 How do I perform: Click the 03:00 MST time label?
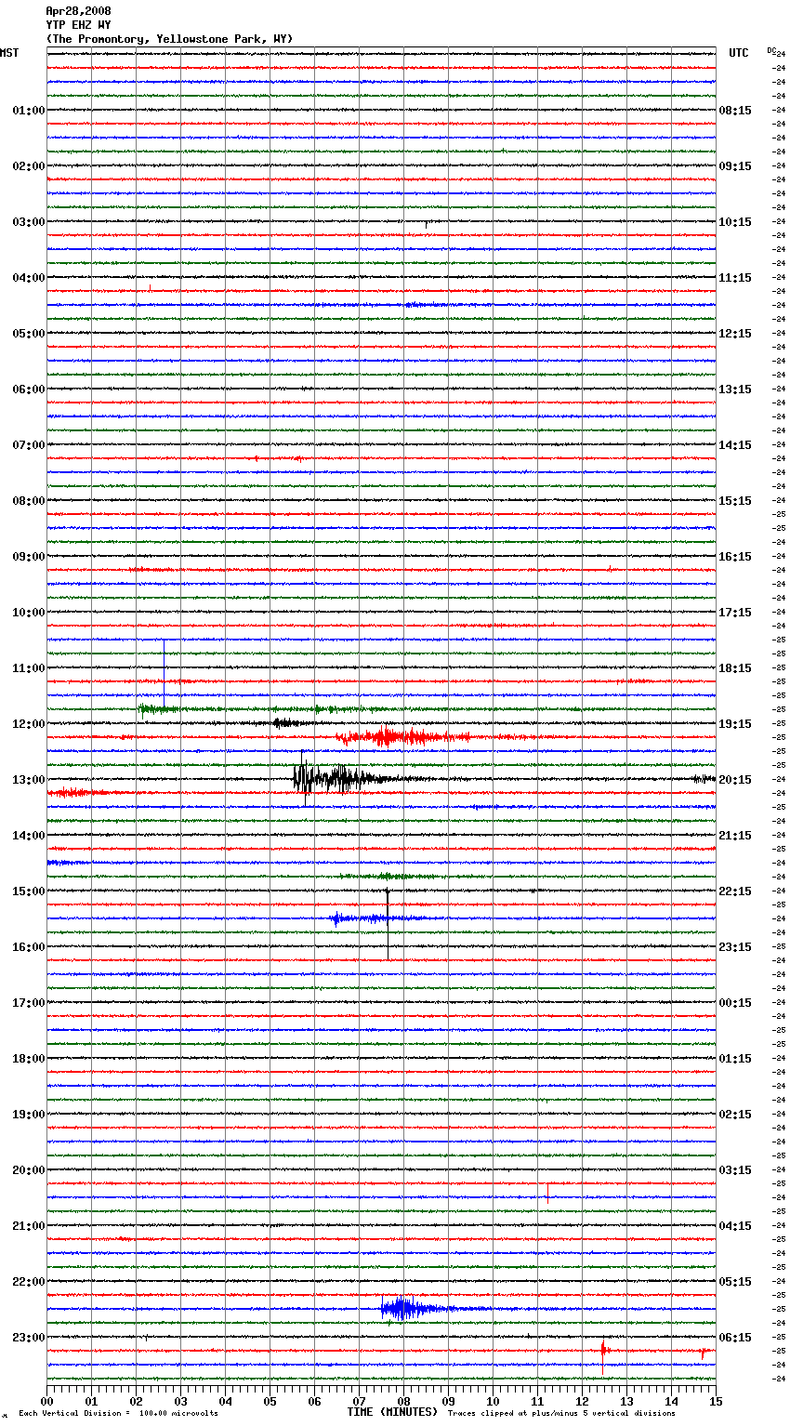click(28, 222)
